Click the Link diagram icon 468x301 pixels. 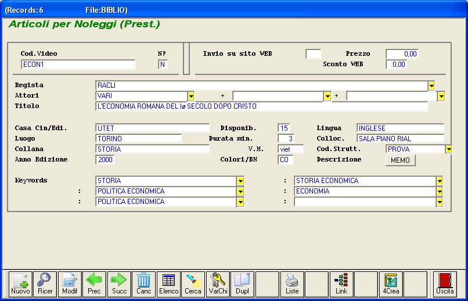(x=341, y=285)
